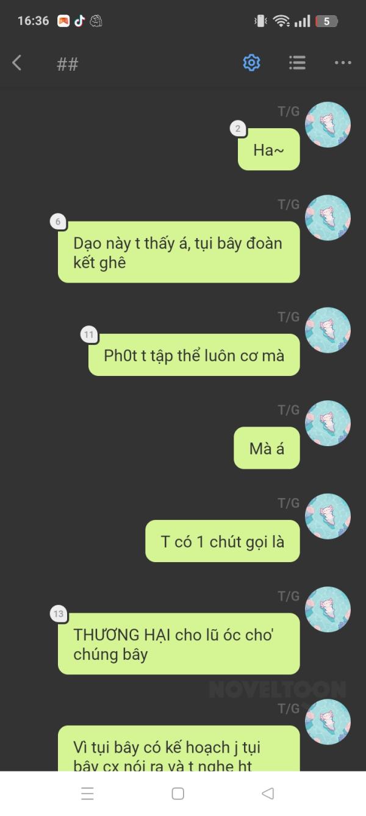
Task: Select the "Ph0t t tập thể luôn cơ mà" bubble
Action: click(194, 355)
